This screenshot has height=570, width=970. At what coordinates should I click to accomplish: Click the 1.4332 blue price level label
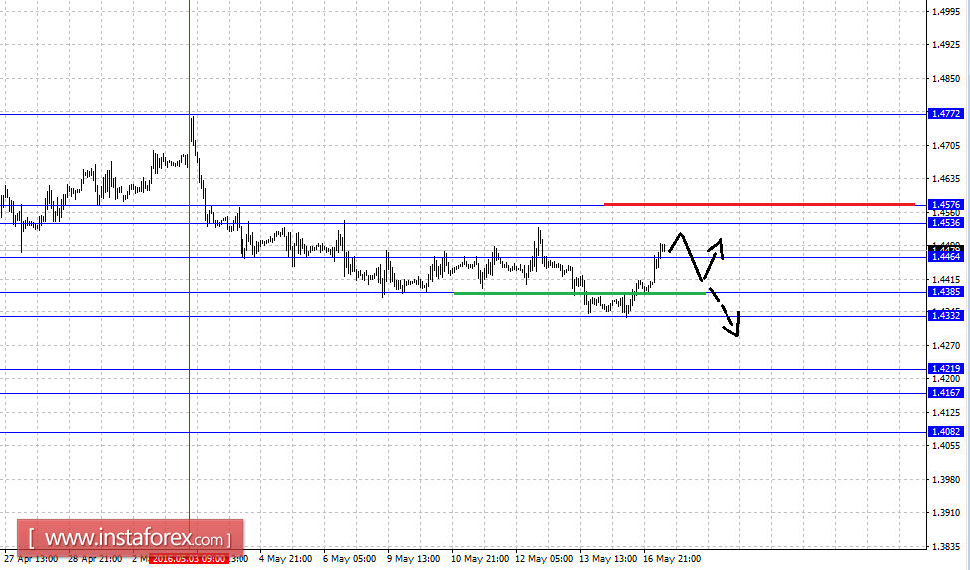click(x=946, y=316)
